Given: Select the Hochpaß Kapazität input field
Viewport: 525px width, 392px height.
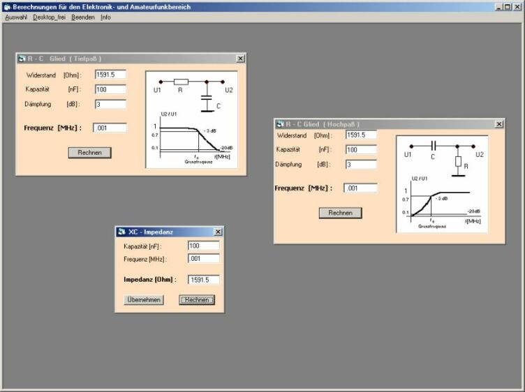Looking at the screenshot, I should point(361,150).
